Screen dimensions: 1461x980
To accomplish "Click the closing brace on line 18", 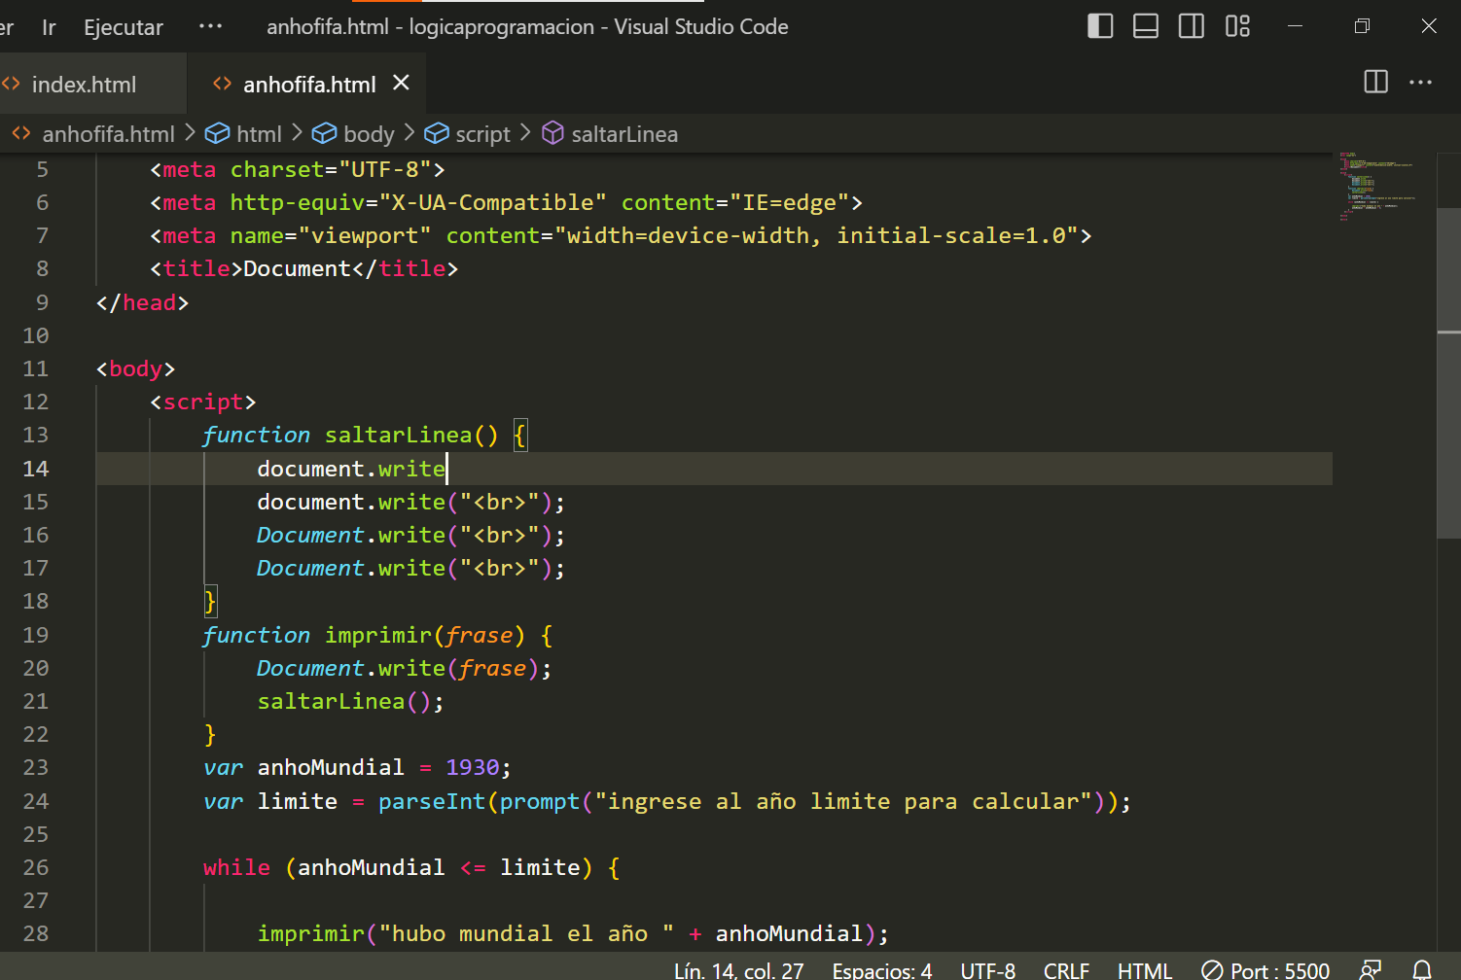I will coord(209,602).
